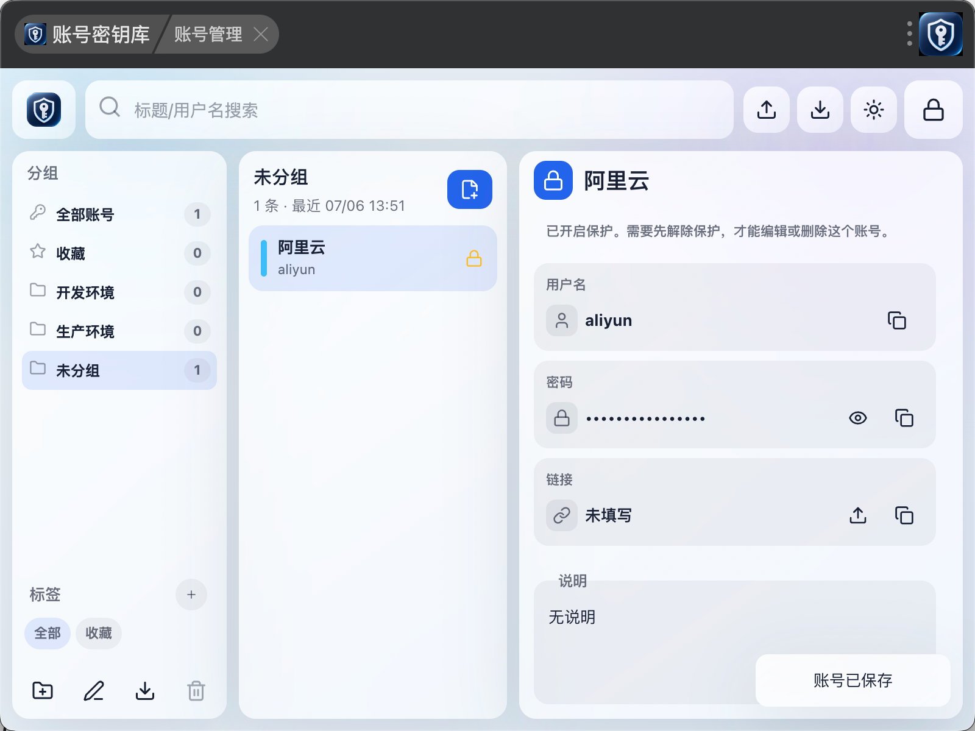Lock the vault with top lock icon

pyautogui.click(x=933, y=110)
